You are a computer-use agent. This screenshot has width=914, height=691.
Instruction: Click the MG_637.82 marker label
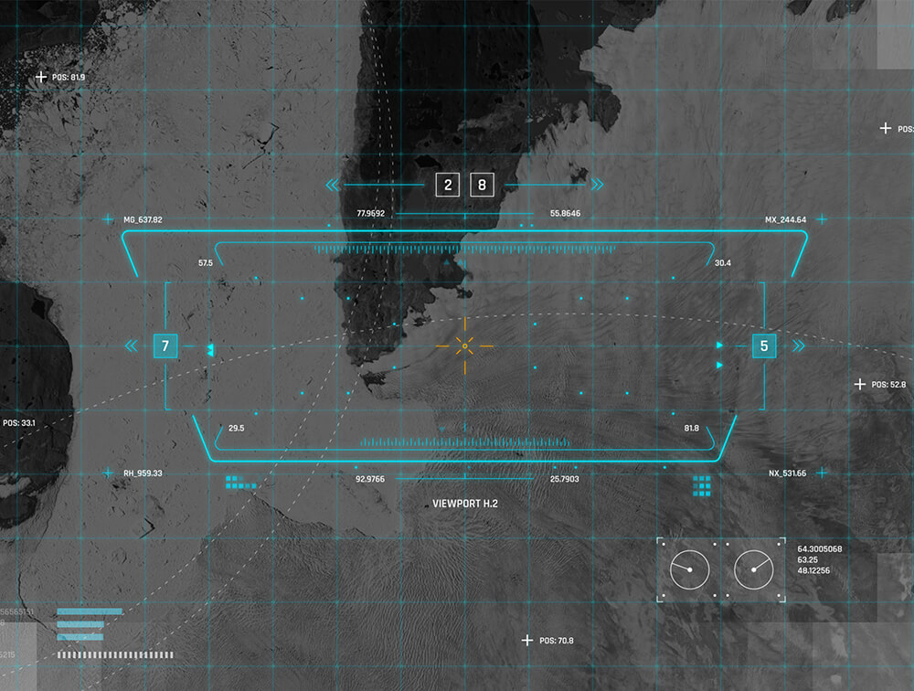(x=143, y=220)
